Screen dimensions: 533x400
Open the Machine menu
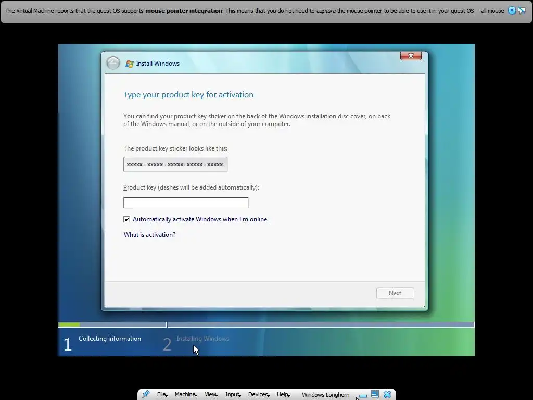pyautogui.click(x=186, y=395)
